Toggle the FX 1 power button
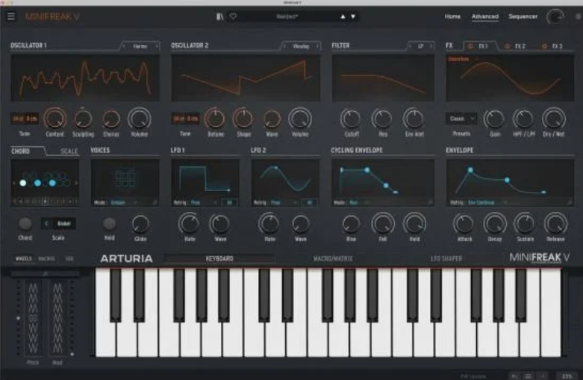Image resolution: width=583 pixels, height=380 pixels. pyautogui.click(x=470, y=46)
